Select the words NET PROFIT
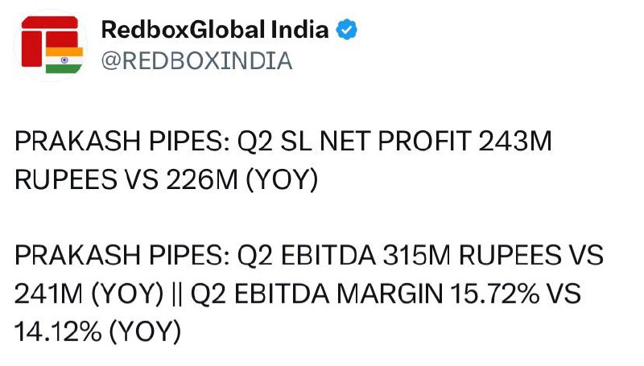This screenshot has height=366, width=644. (395, 141)
